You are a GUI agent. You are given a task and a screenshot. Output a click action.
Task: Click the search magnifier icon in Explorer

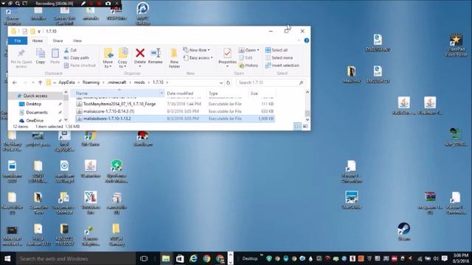301,82
